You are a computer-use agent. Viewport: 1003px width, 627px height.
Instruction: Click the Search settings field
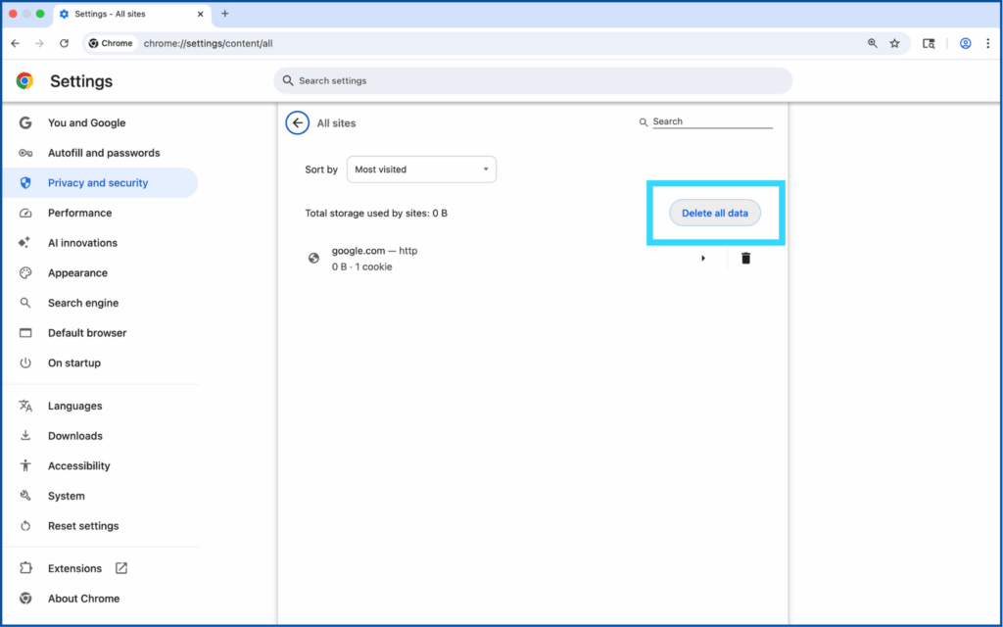(533, 80)
